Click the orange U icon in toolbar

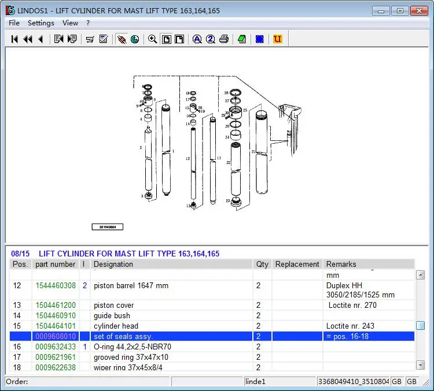coord(278,39)
